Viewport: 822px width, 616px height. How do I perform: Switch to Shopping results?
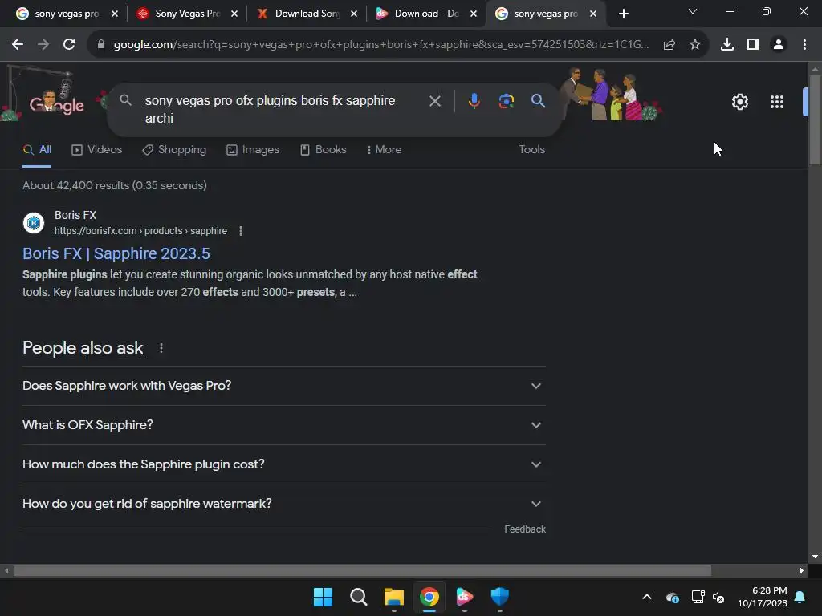174,150
